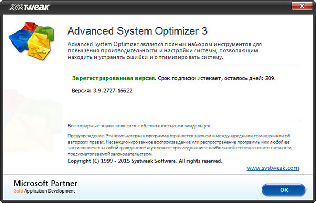This screenshot has height=203, width=316.
Task: Click the remaining days text "осталось дней: 209"
Action: [250, 78]
